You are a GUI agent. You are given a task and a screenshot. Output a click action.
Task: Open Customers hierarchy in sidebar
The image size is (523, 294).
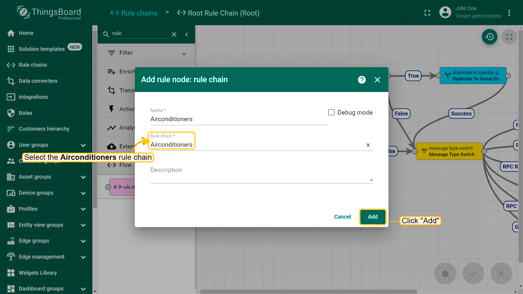tap(46, 129)
